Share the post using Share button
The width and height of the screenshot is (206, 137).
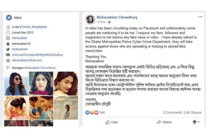164,122
